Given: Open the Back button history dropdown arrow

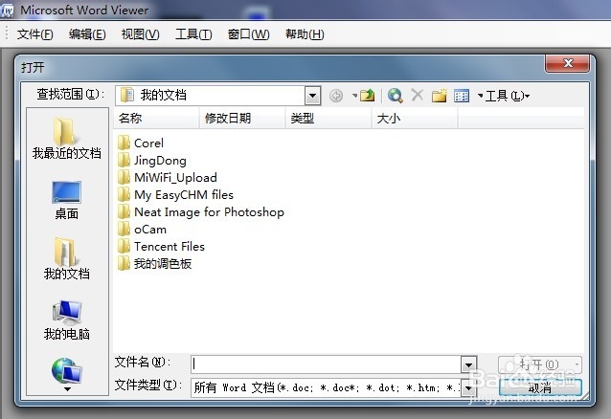Looking at the screenshot, I should 354,96.
